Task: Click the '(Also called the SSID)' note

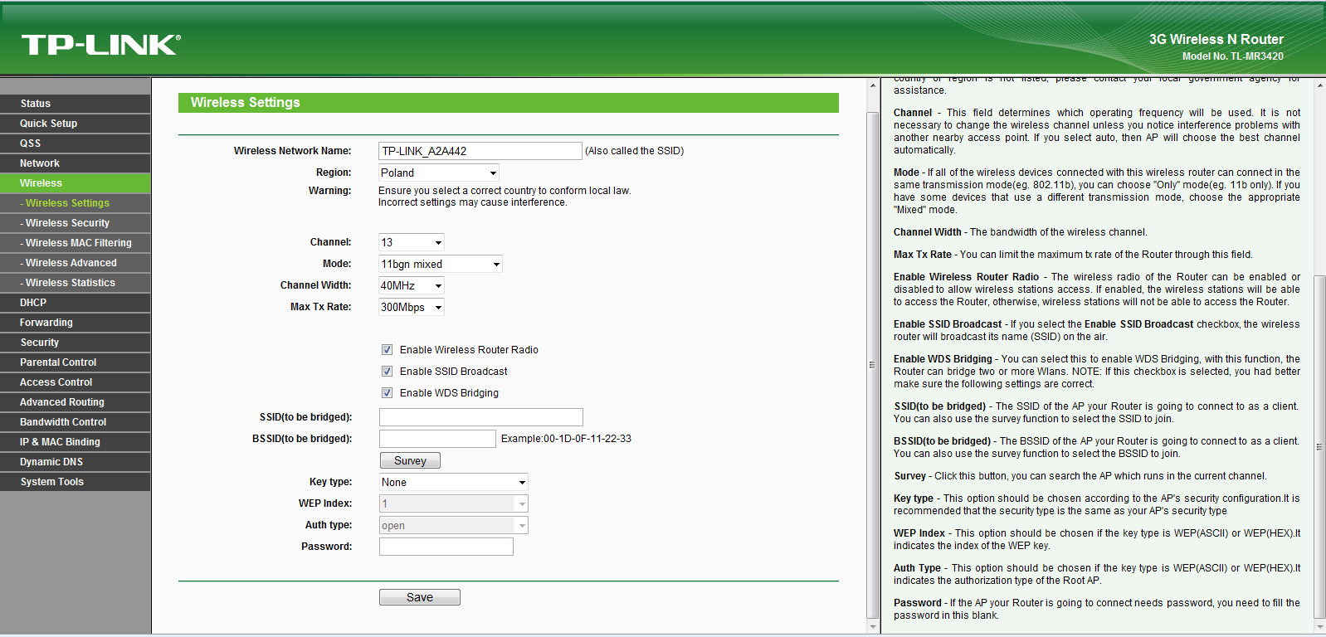Action: 635,151
